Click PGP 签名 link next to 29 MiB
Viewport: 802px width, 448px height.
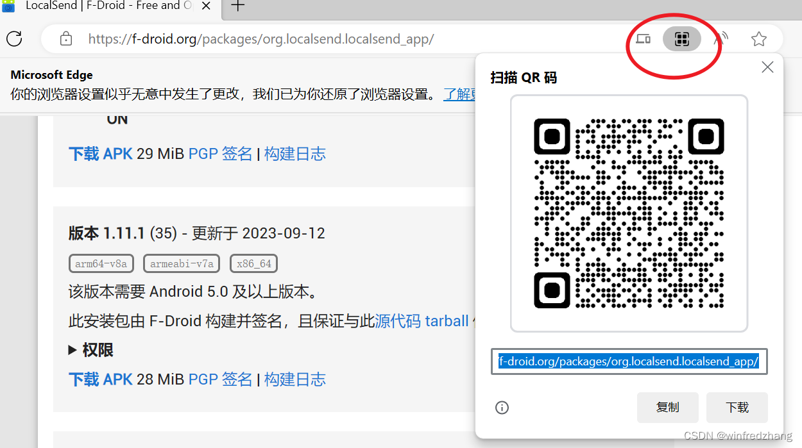[221, 154]
